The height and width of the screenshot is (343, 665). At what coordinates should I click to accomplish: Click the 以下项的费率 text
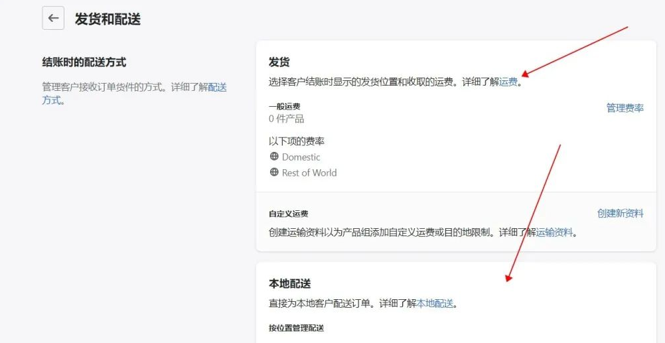pyautogui.click(x=296, y=141)
